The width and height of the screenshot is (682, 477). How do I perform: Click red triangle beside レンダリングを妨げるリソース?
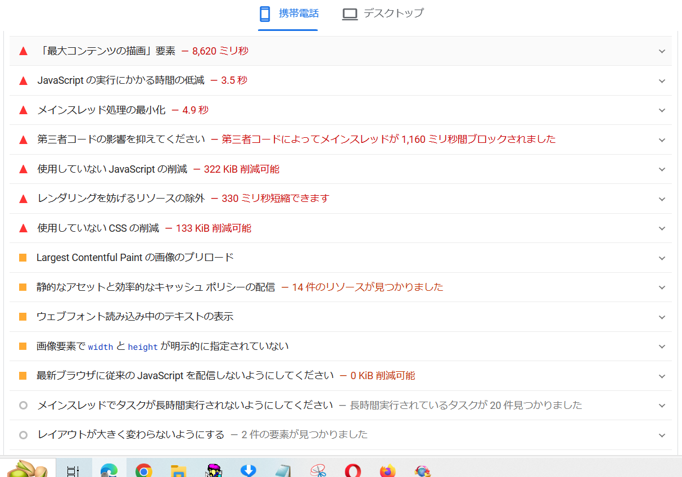point(23,199)
